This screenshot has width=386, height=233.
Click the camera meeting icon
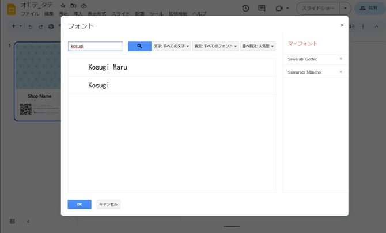click(x=280, y=9)
